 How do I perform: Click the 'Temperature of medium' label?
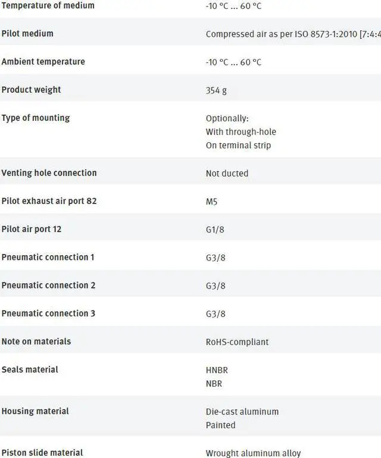point(48,6)
